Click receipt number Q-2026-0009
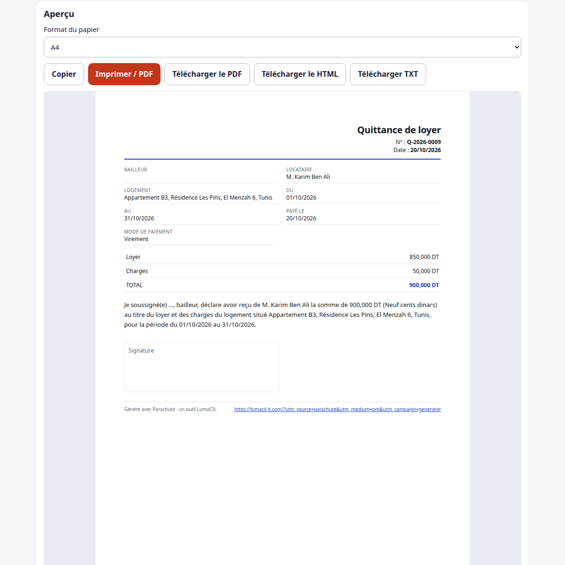 pyautogui.click(x=424, y=142)
